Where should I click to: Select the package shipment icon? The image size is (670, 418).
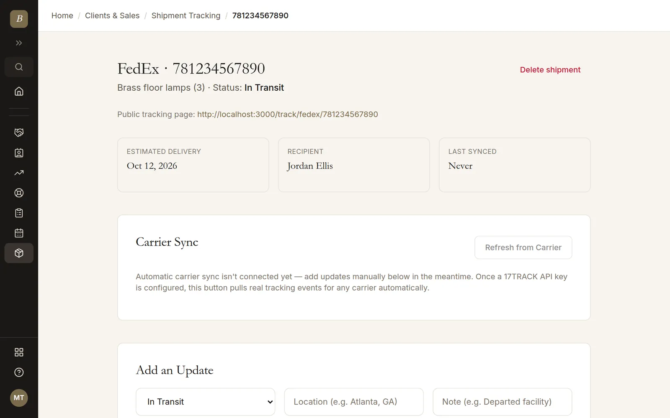click(x=19, y=253)
